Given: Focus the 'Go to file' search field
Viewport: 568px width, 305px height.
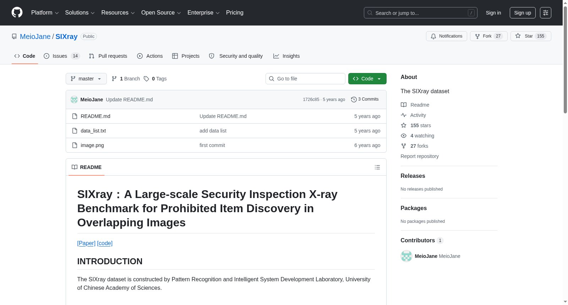Looking at the screenshot, I should click(x=305, y=79).
